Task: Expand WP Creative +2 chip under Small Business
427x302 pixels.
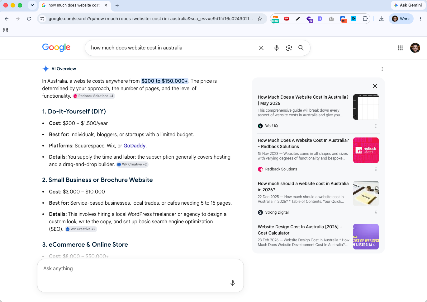Action: pos(81,229)
